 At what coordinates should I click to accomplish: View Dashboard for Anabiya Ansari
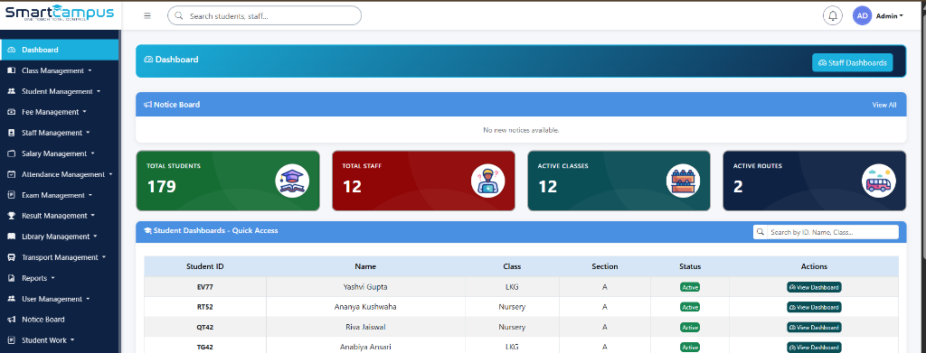click(814, 347)
